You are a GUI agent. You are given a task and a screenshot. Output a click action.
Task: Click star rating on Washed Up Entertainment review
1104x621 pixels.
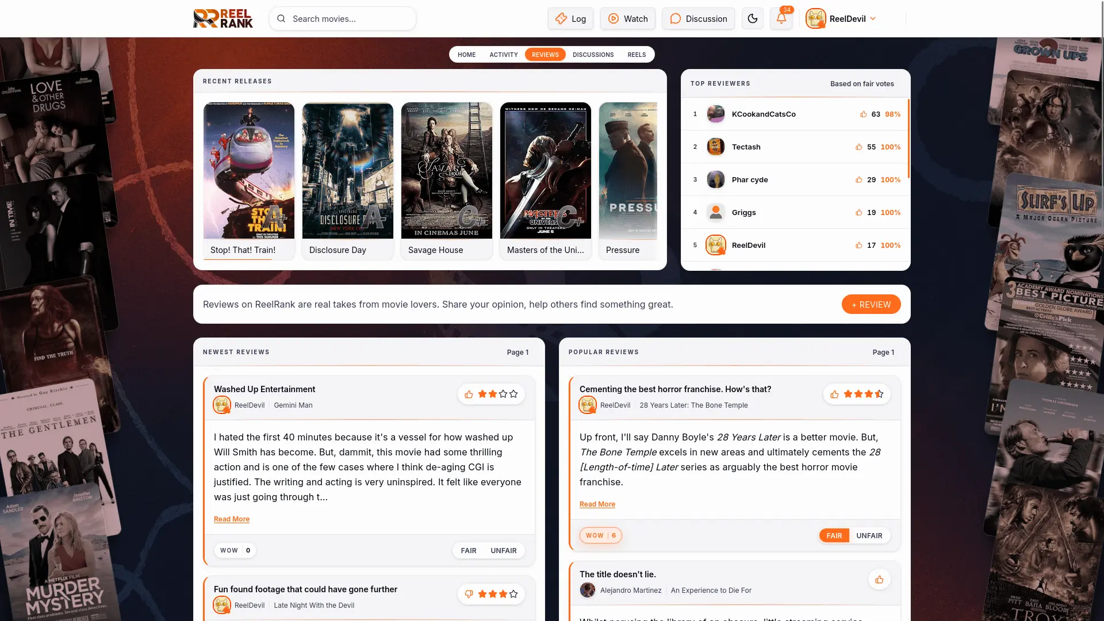(x=498, y=394)
